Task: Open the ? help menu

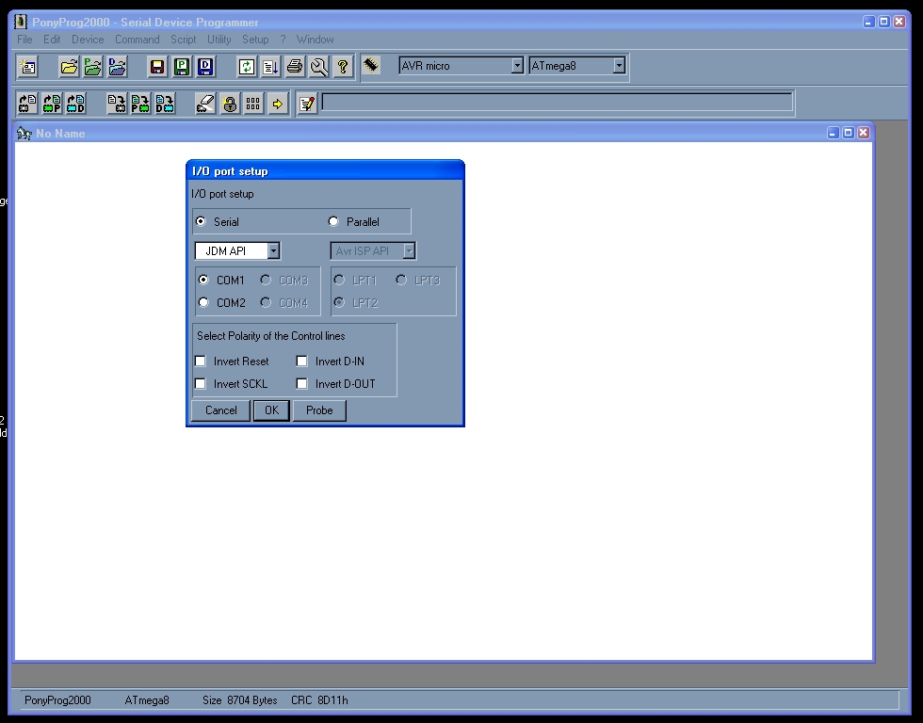Action: coord(283,40)
